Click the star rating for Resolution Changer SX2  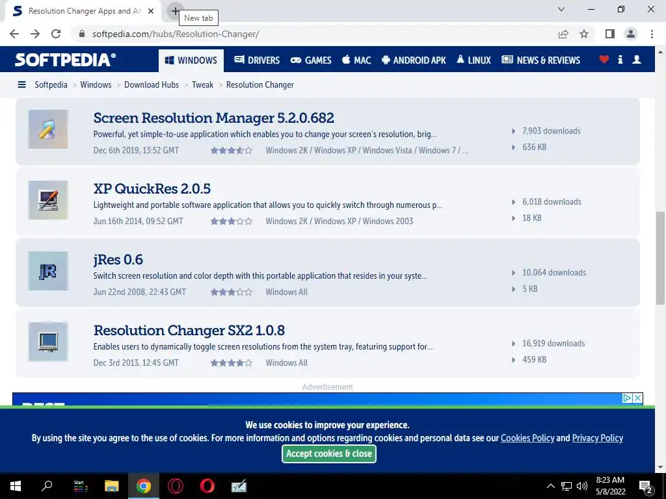pos(232,363)
